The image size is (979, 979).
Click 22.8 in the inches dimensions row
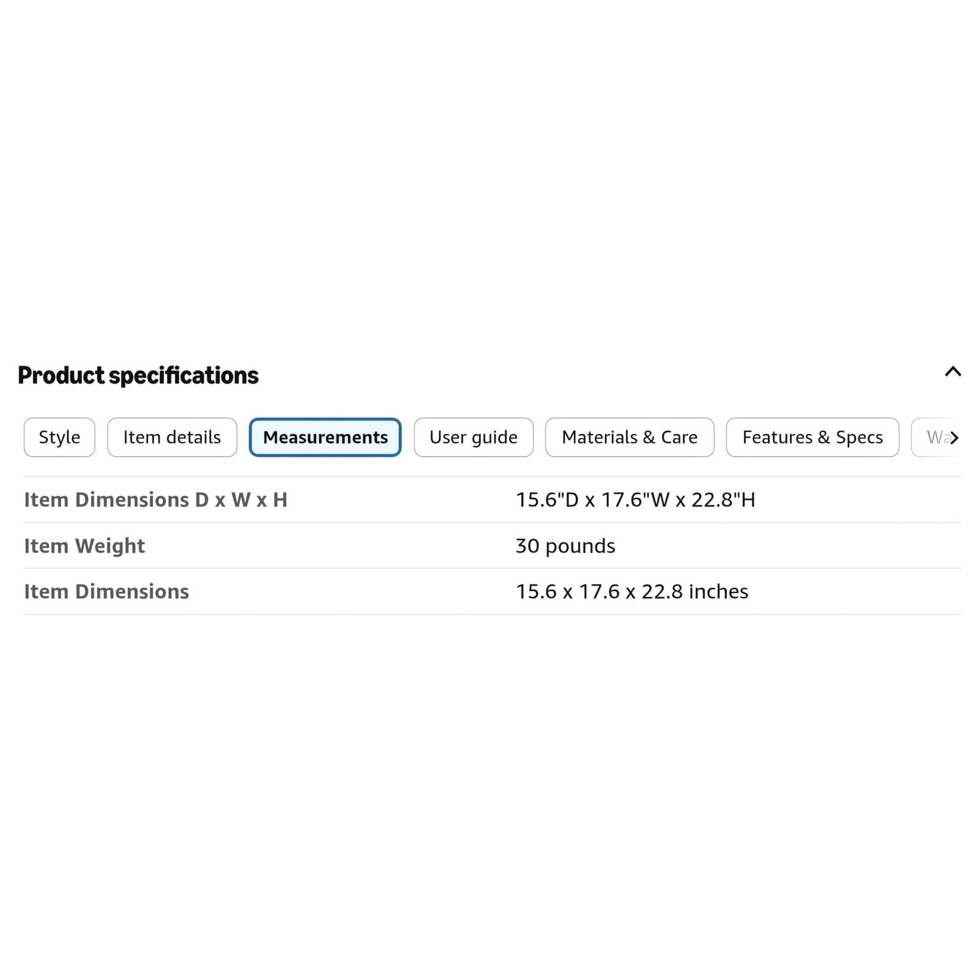tap(662, 592)
